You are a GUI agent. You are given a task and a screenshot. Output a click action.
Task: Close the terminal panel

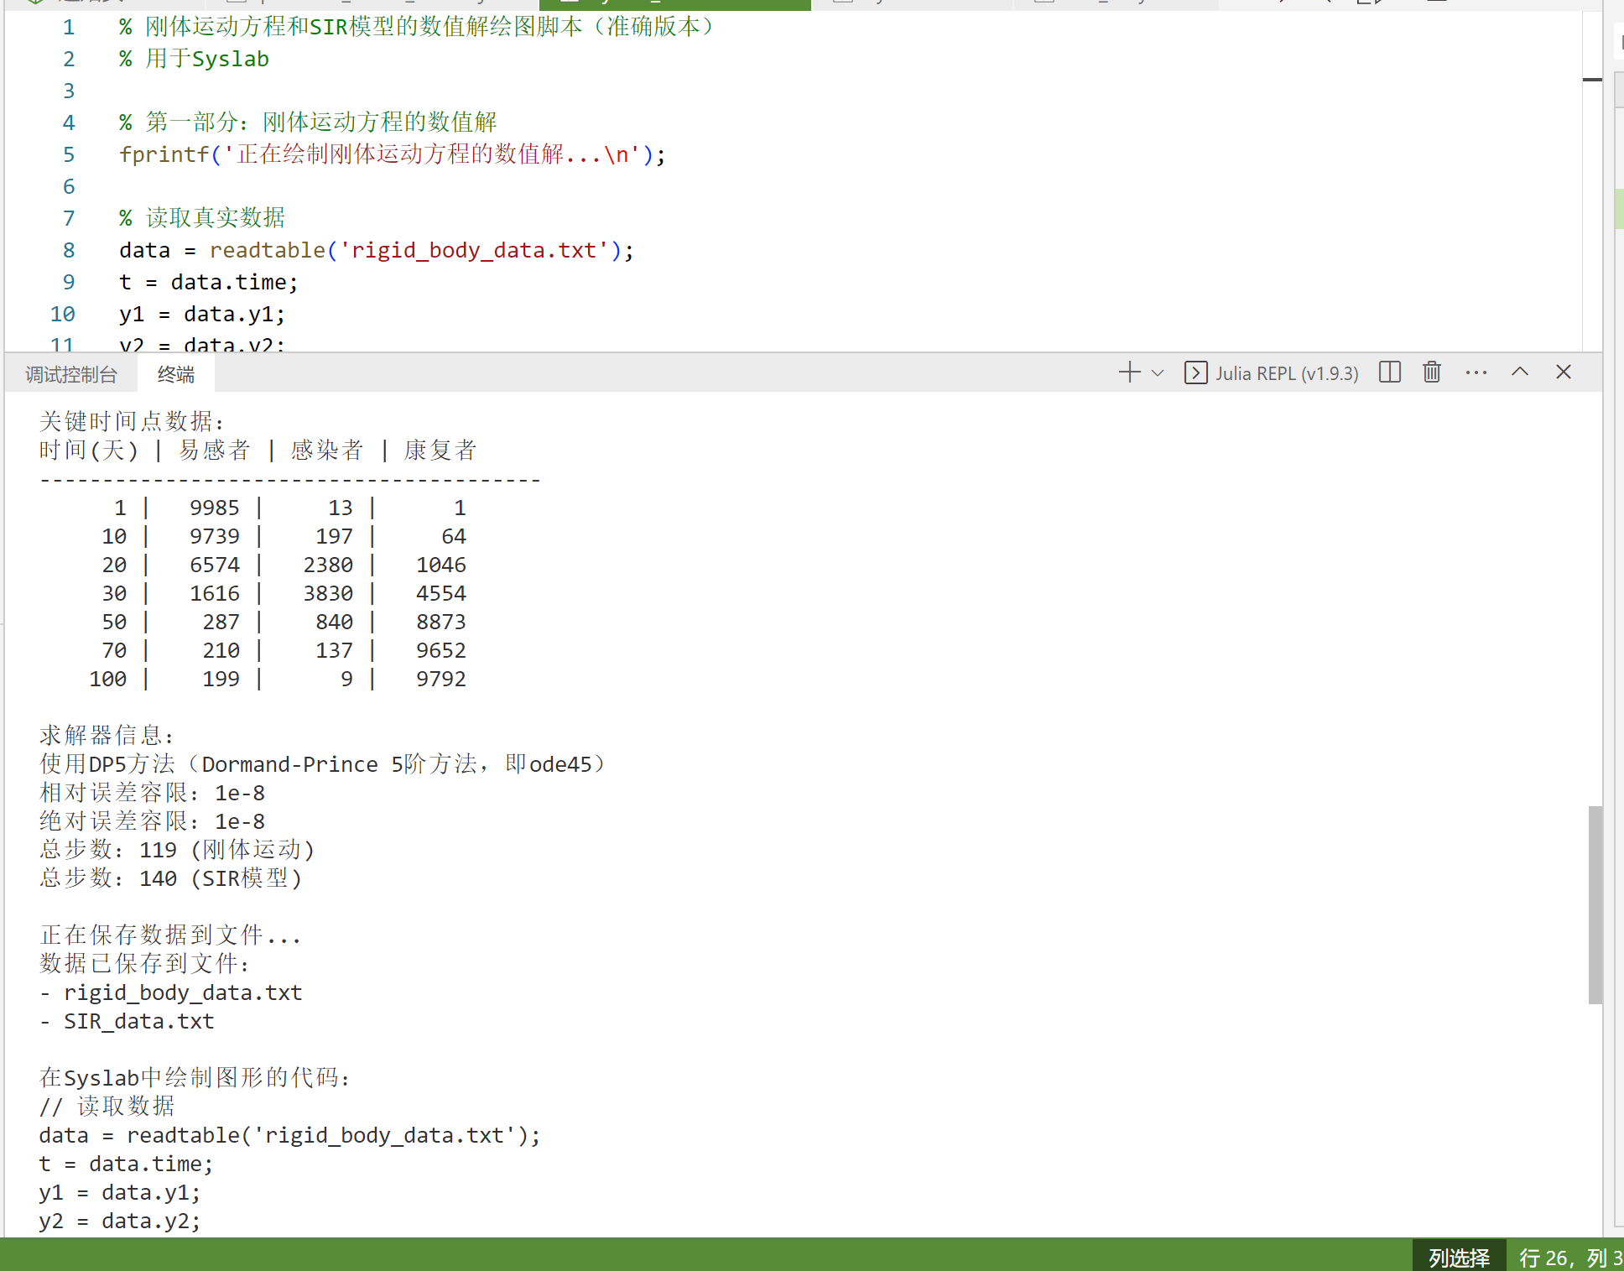click(x=1564, y=372)
